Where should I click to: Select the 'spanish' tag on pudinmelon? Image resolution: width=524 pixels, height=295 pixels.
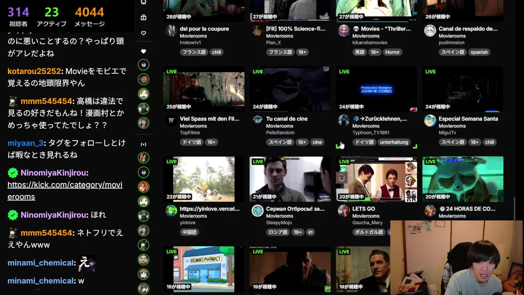(479, 52)
